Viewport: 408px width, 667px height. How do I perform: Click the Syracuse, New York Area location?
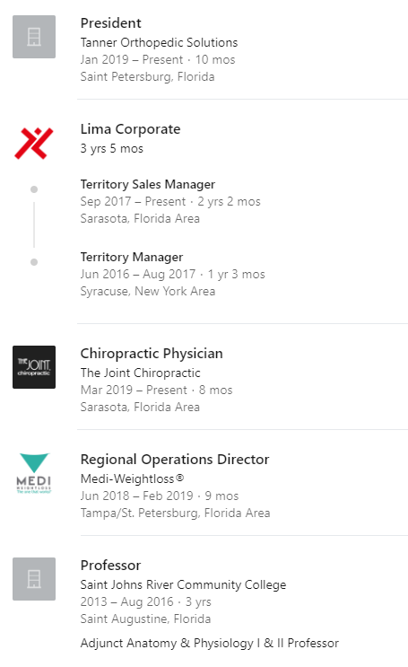(x=148, y=292)
